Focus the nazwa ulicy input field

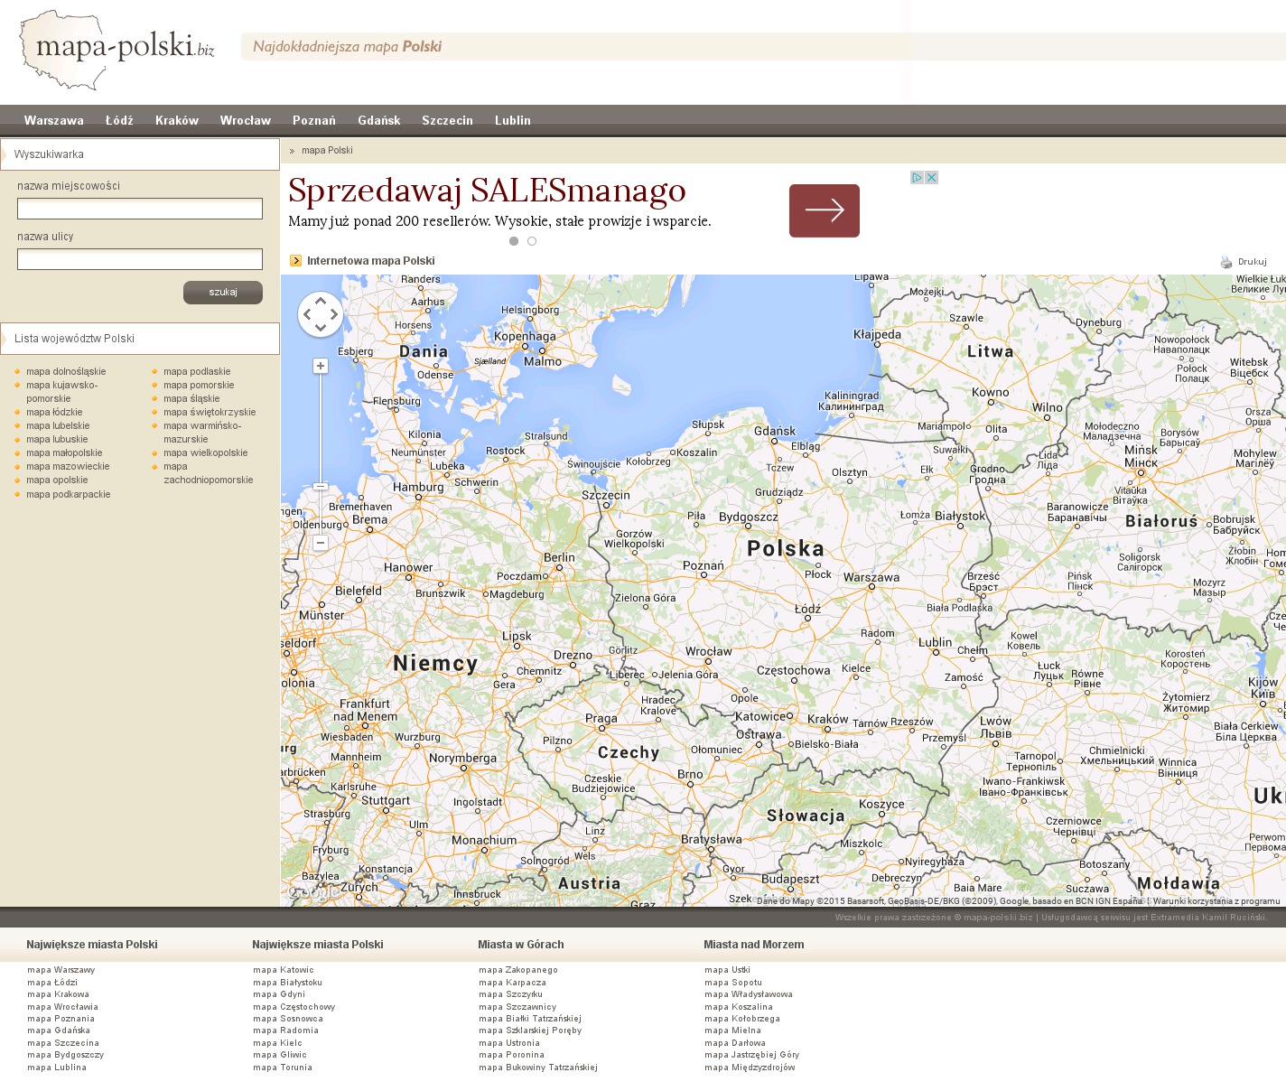click(140, 259)
